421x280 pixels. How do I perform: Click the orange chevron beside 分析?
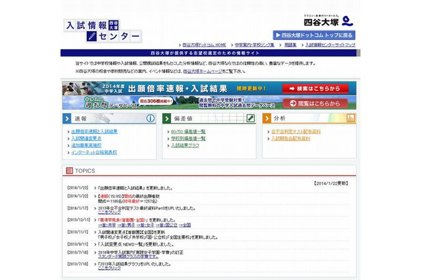[x=266, y=118]
